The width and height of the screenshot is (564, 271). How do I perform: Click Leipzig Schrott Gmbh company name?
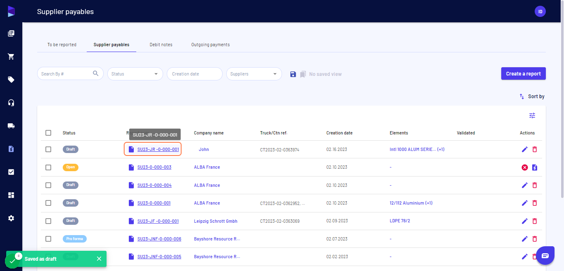pyautogui.click(x=216, y=221)
